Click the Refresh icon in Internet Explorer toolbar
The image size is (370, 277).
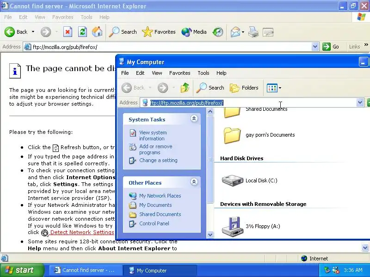click(82, 32)
